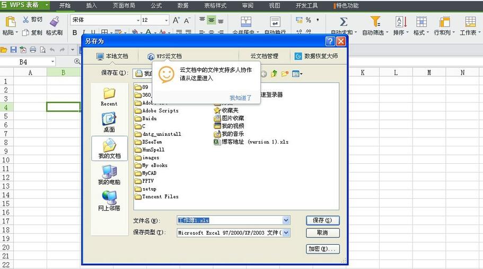The image size is (483, 269).
Task: Click the AutoSum sigma icon
Action: [344, 22]
